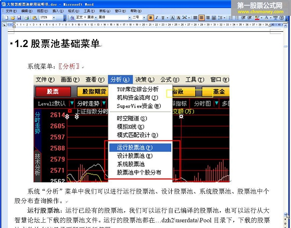The image size is (291, 228).
Task: Open the 表格(A) menu
Action: click(x=105, y=11)
